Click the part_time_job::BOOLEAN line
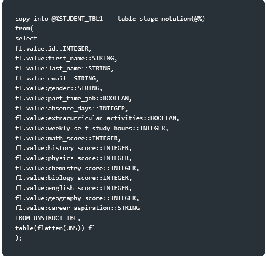 click(73, 98)
